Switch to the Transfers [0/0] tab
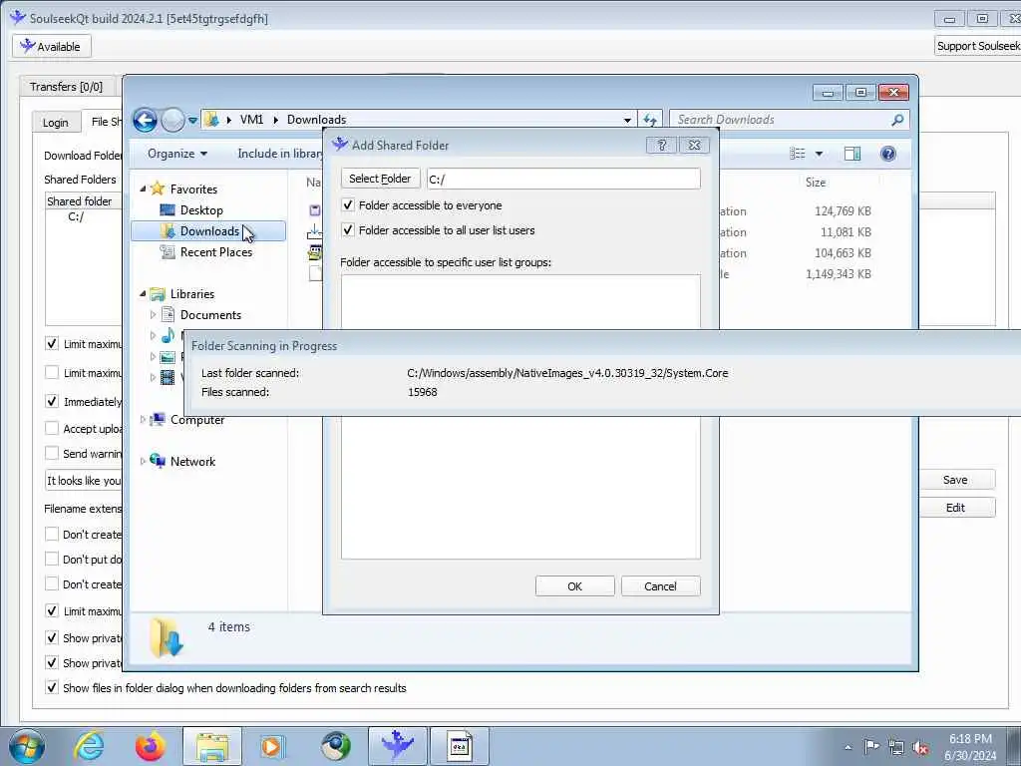The height and width of the screenshot is (766, 1021). pos(67,87)
